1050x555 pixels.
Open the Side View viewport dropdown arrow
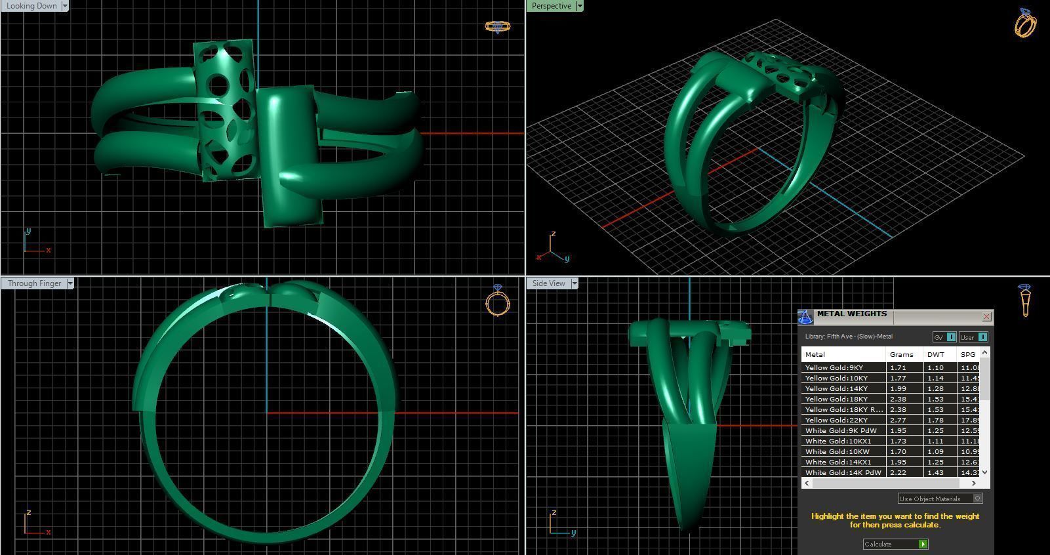(575, 283)
